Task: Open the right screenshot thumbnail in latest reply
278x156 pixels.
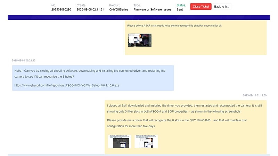Action: coord(146,141)
